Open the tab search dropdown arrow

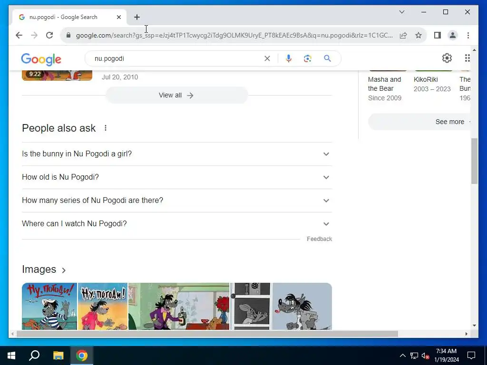pos(401,12)
